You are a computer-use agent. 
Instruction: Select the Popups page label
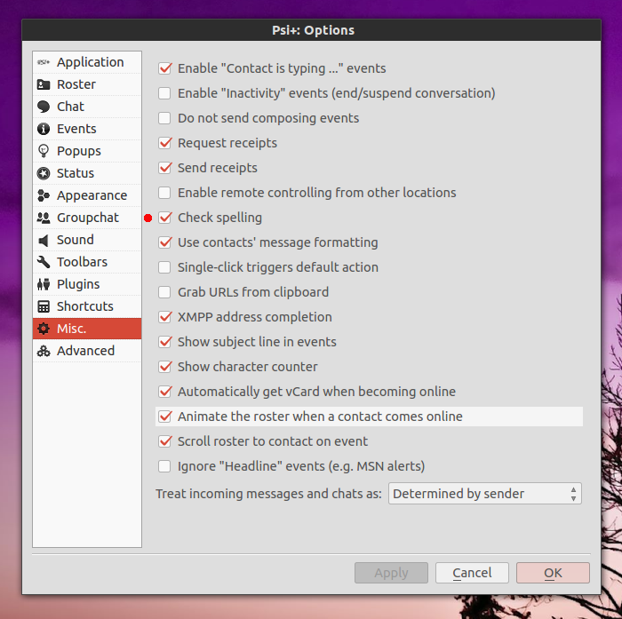coord(79,151)
